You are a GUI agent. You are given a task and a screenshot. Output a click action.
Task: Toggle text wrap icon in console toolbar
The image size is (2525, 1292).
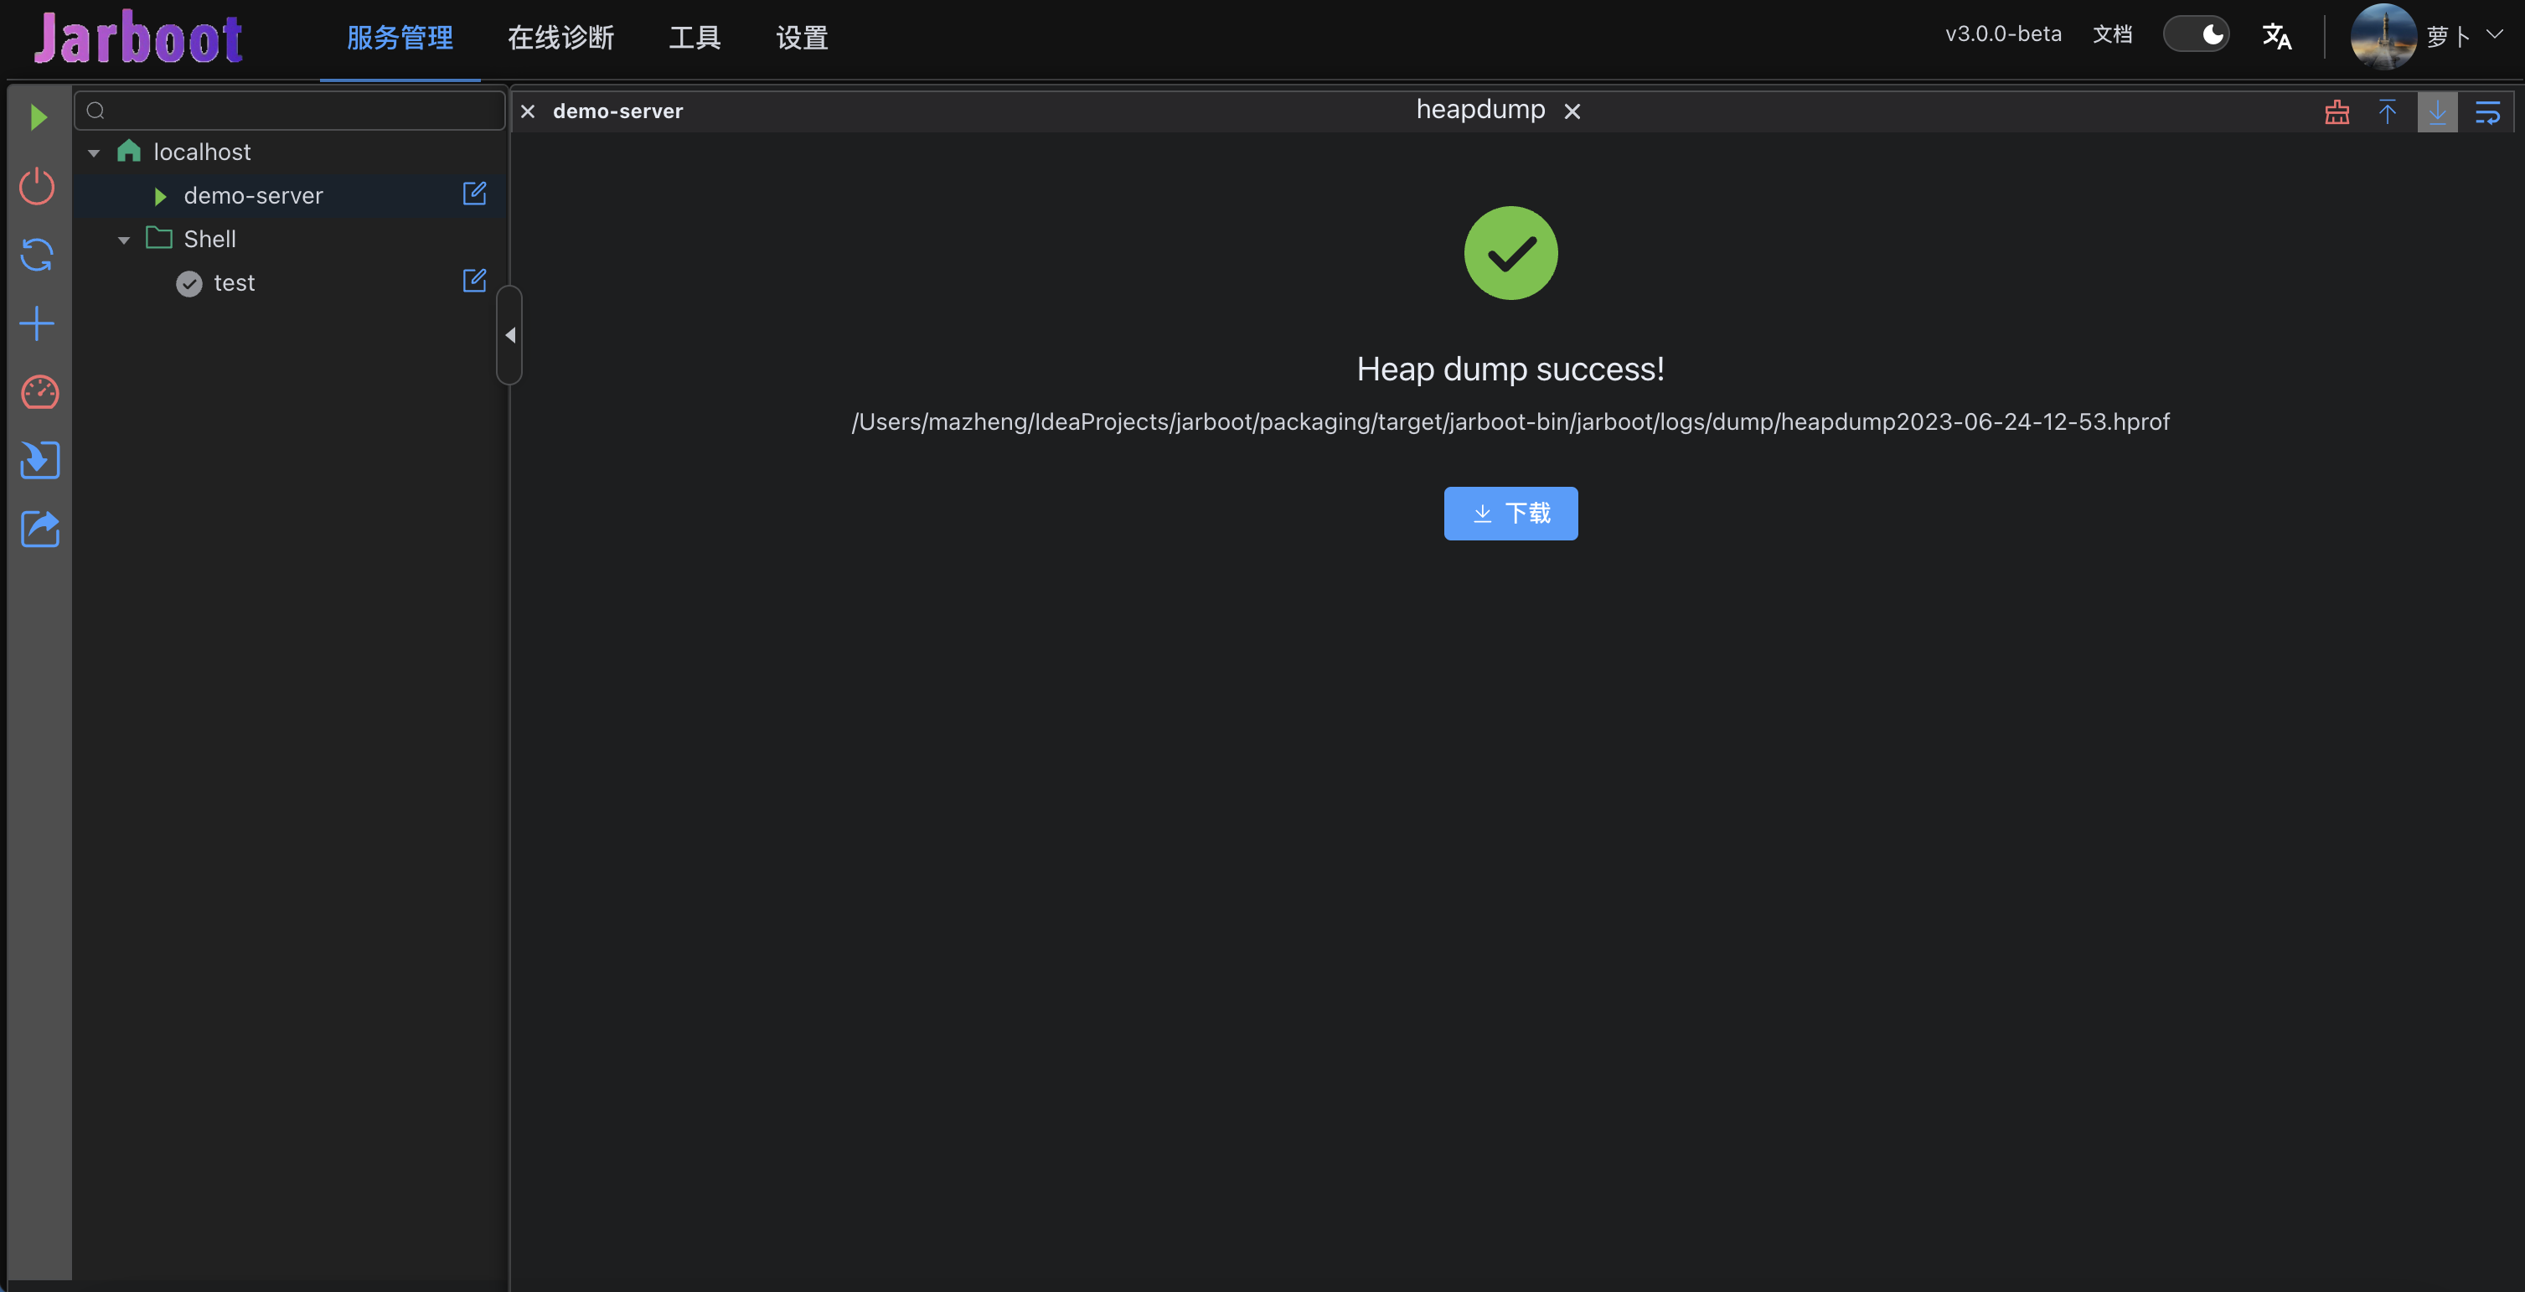pos(2488,111)
